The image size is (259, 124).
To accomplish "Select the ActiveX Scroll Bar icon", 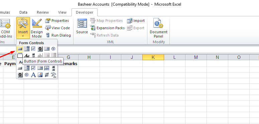I will (x=53, y=68).
